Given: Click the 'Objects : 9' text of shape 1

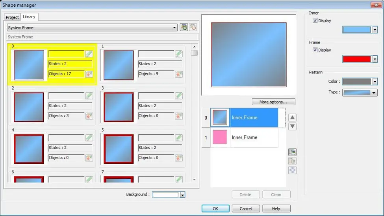Looking at the screenshot, I should coord(148,74).
